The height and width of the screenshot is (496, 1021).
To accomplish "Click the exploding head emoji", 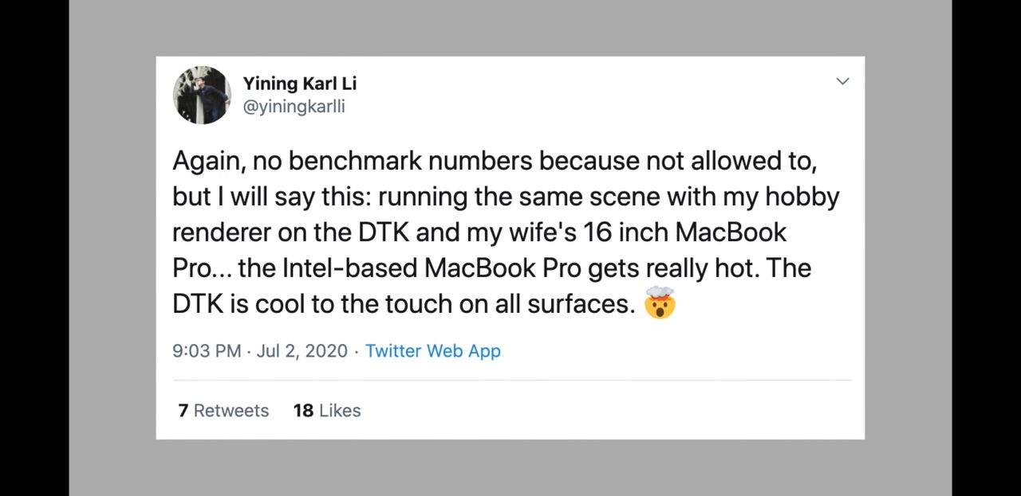I will tap(660, 303).
